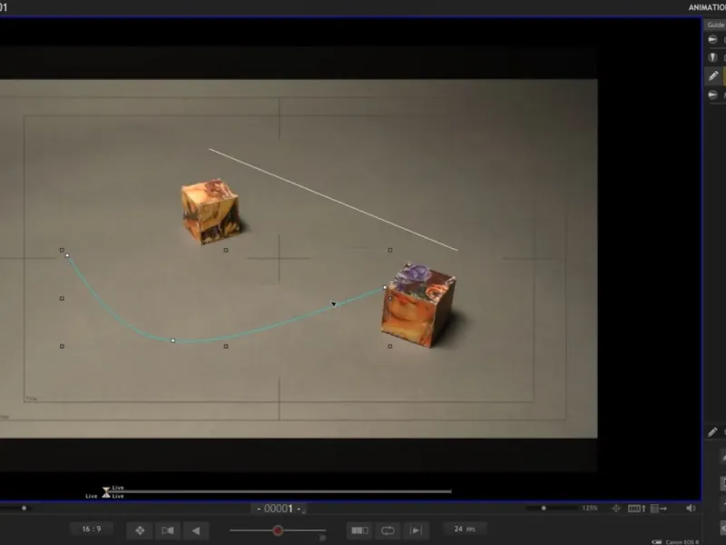
Task: Click the top-middle handle of curve bounding box
Action: tap(226, 251)
